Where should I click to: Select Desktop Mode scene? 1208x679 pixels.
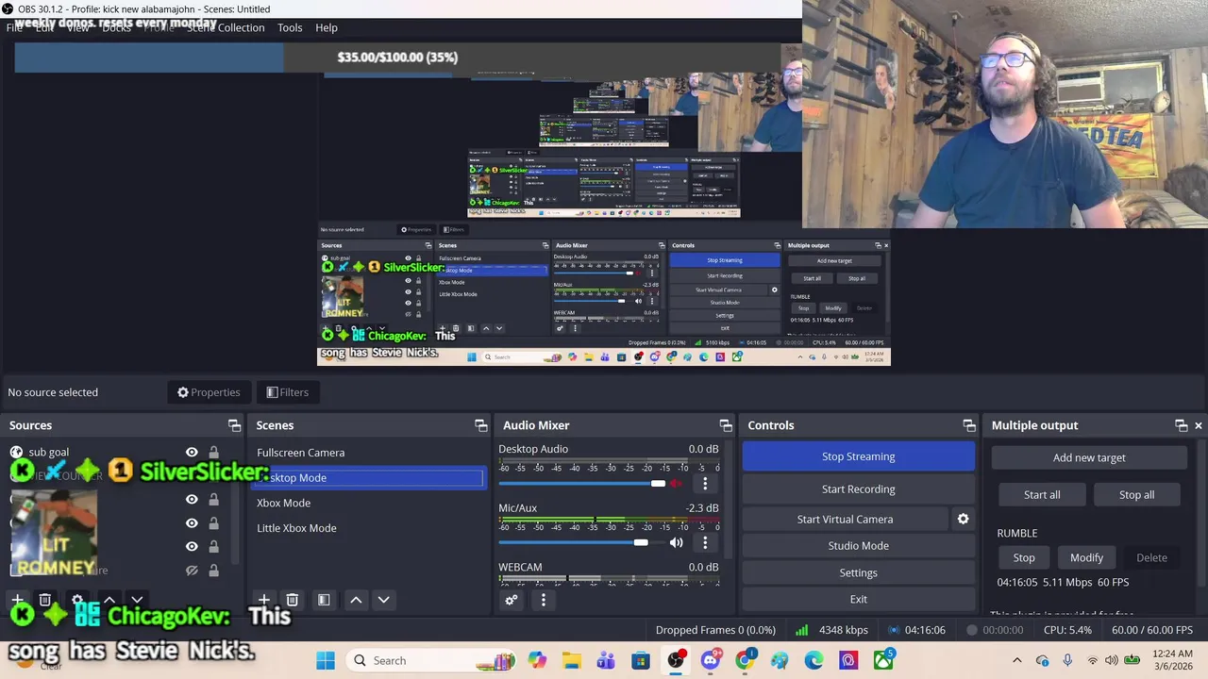[369, 477]
